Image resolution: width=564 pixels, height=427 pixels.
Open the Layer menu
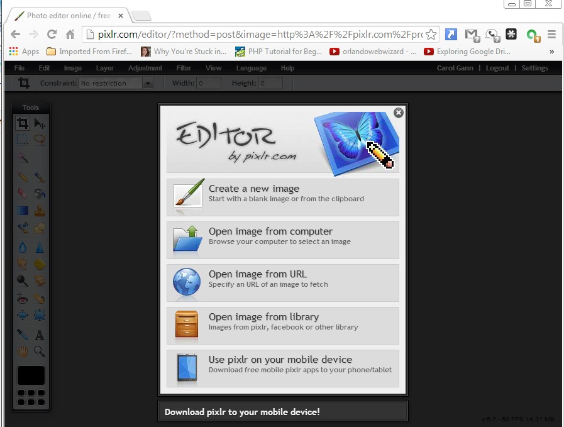tap(104, 68)
